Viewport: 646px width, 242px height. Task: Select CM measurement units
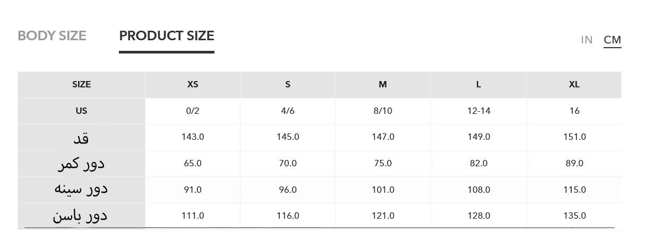pos(612,40)
